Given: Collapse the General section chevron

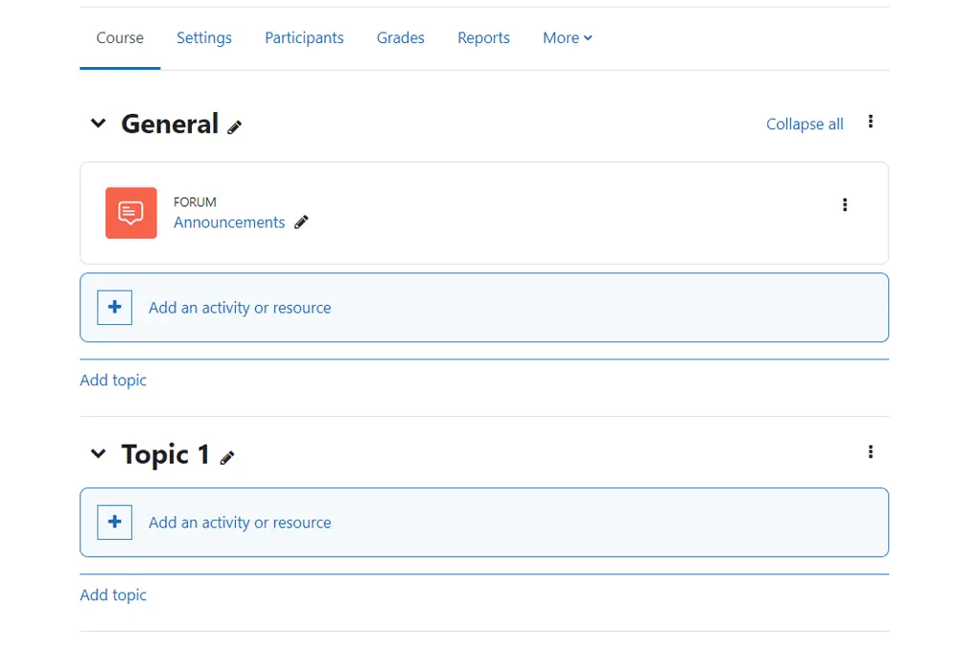Looking at the screenshot, I should point(98,123).
